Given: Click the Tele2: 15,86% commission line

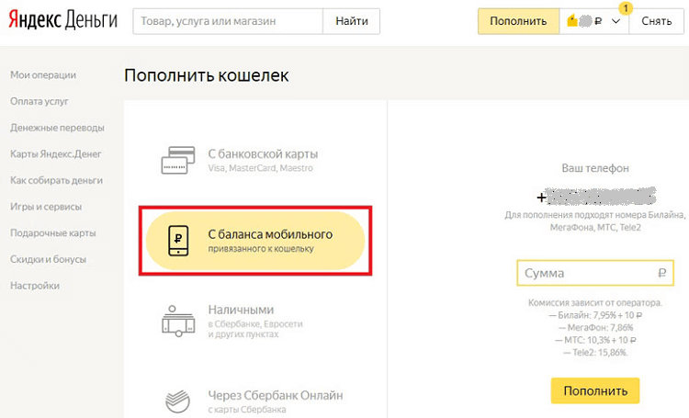Looking at the screenshot, I should click(x=595, y=352).
